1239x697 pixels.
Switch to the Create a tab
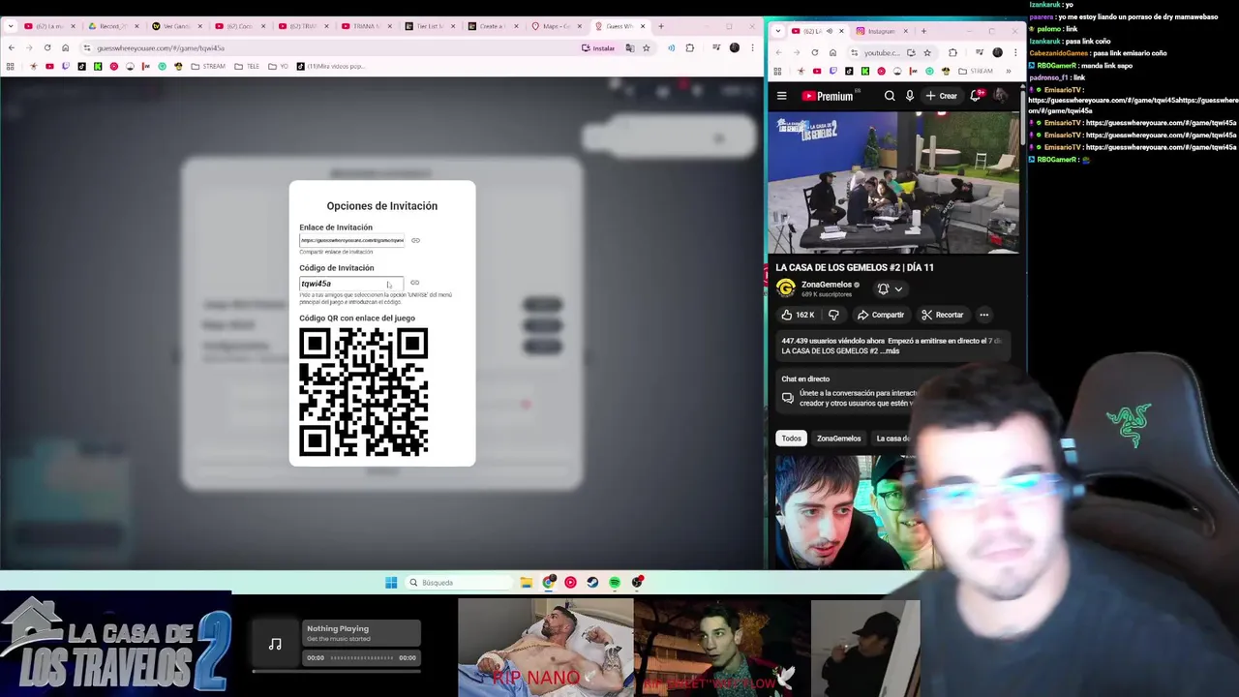tap(493, 26)
